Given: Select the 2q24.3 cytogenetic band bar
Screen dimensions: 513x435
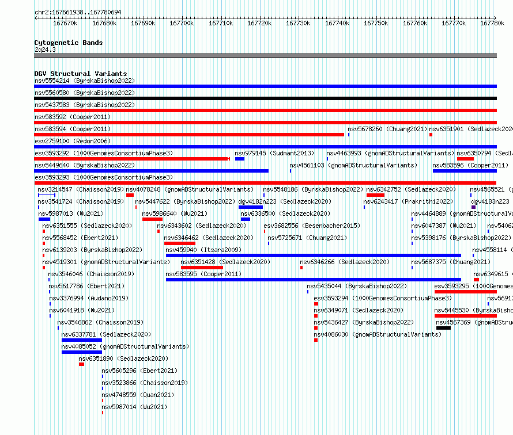Looking at the screenshot, I should [265, 56].
